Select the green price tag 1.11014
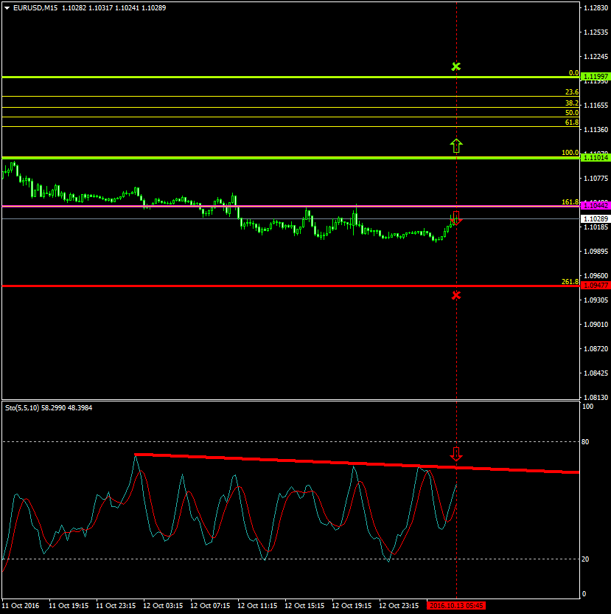611x614 pixels. (595, 157)
